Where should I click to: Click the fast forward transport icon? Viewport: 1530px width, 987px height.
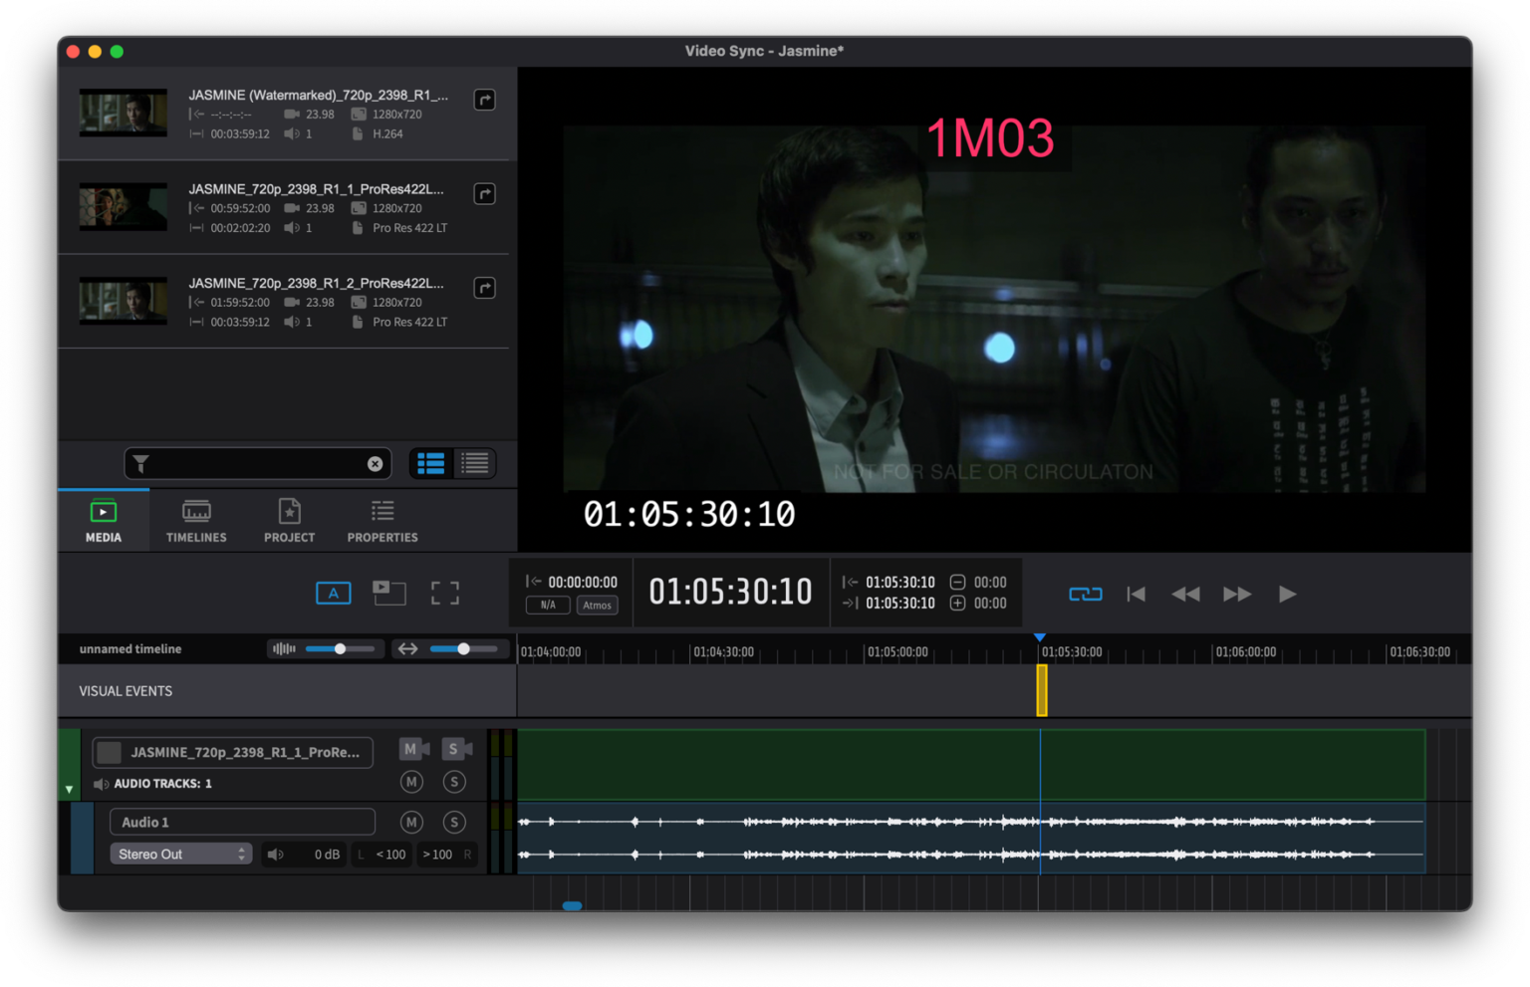pos(1237,594)
